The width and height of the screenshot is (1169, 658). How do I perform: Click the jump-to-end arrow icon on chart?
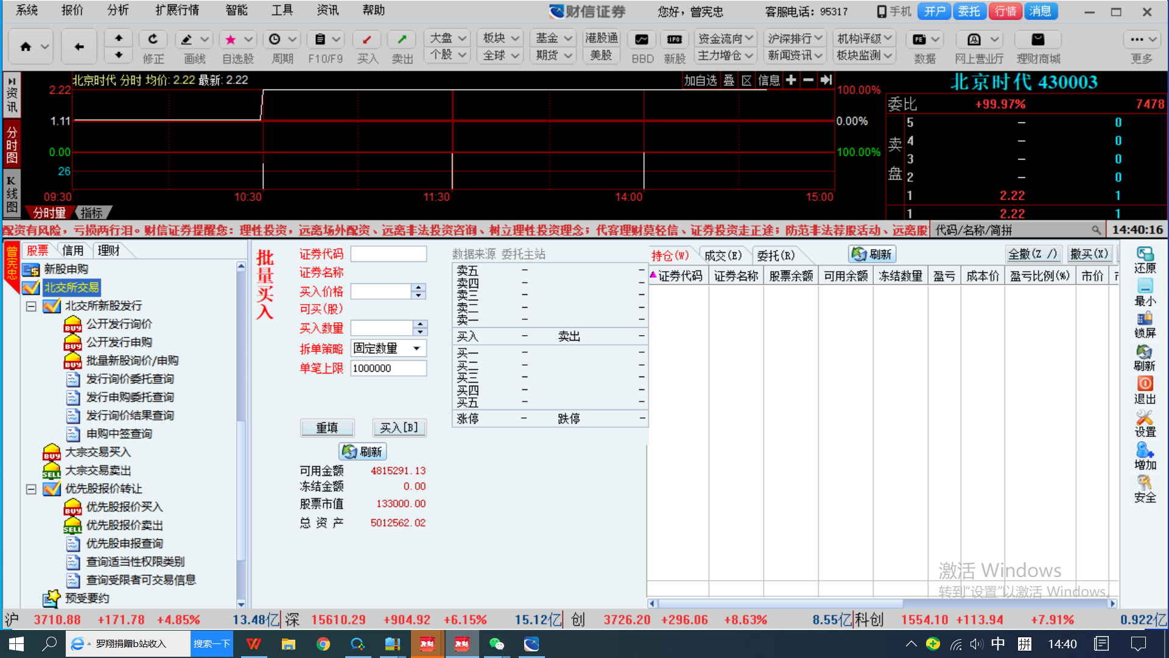(x=826, y=80)
